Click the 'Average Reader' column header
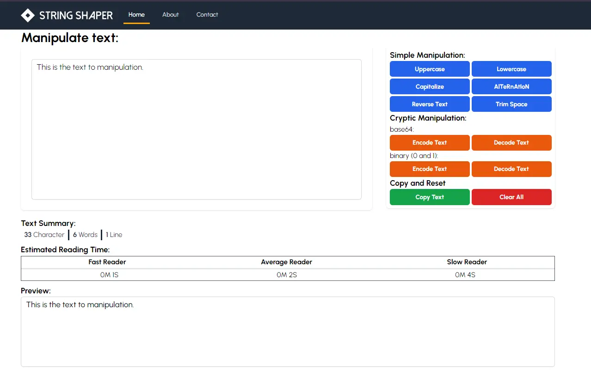 (286, 262)
